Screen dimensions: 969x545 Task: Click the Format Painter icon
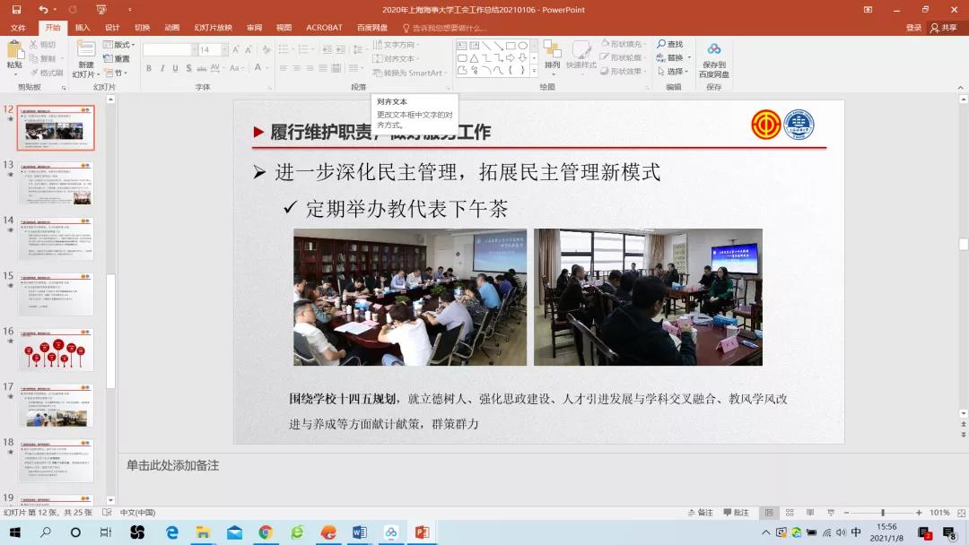click(x=35, y=73)
